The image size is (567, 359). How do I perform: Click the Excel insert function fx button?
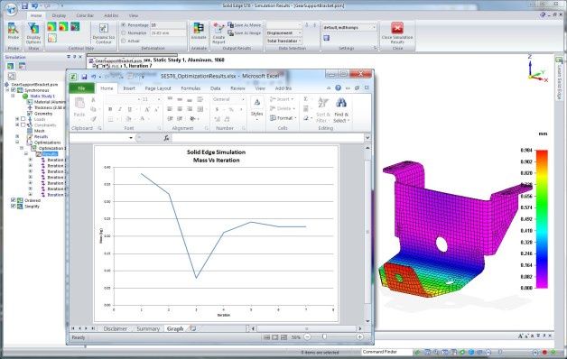click(166, 138)
